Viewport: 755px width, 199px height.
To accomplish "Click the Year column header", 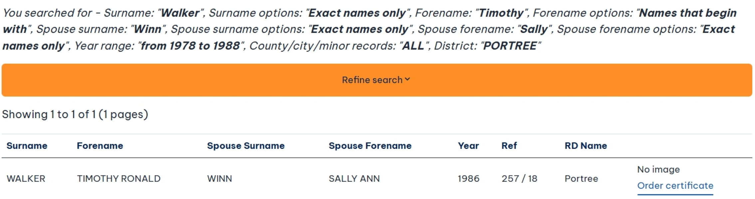I will 468,146.
